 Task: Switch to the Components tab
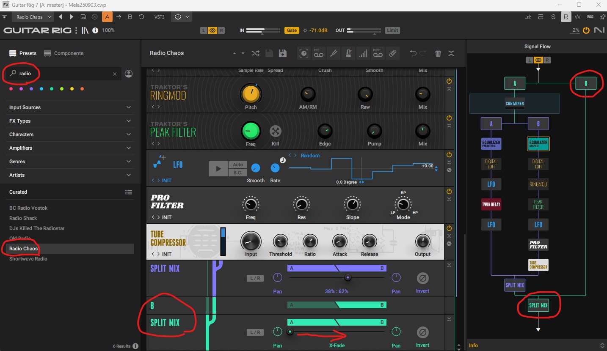tap(63, 53)
